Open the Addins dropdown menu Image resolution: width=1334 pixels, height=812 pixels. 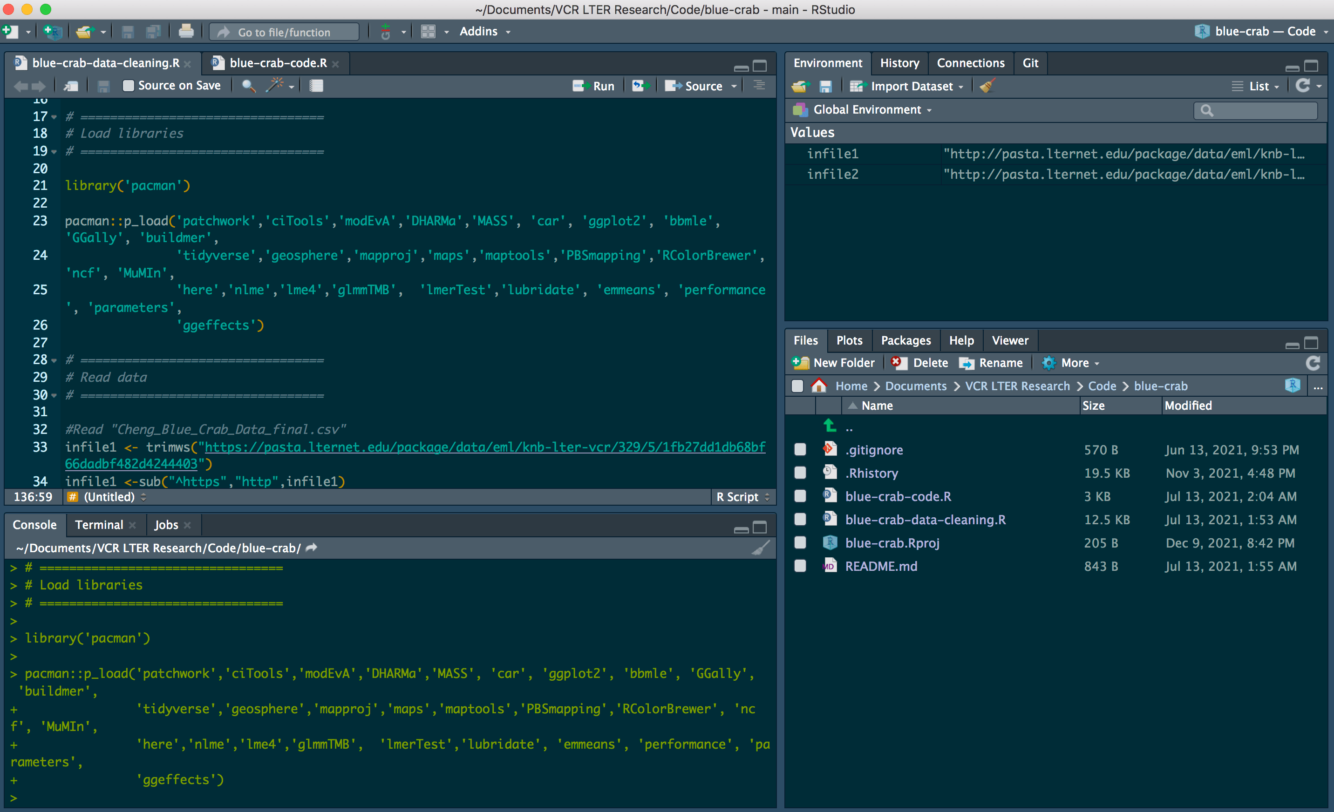click(483, 31)
